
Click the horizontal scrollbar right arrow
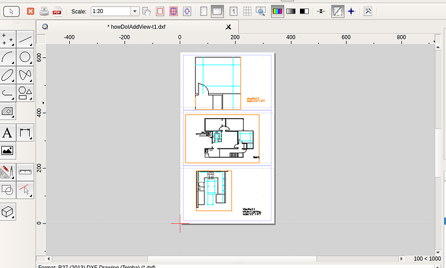tap(401, 258)
